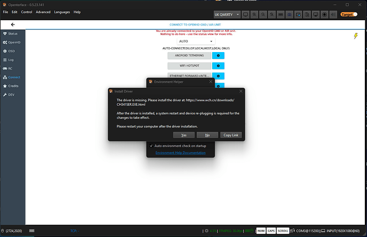
Task: Click the camera screenshot toolbar icon
Action: (x=289, y=14)
